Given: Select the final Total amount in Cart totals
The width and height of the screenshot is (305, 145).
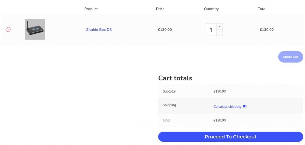Looking at the screenshot, I should click(x=220, y=120).
